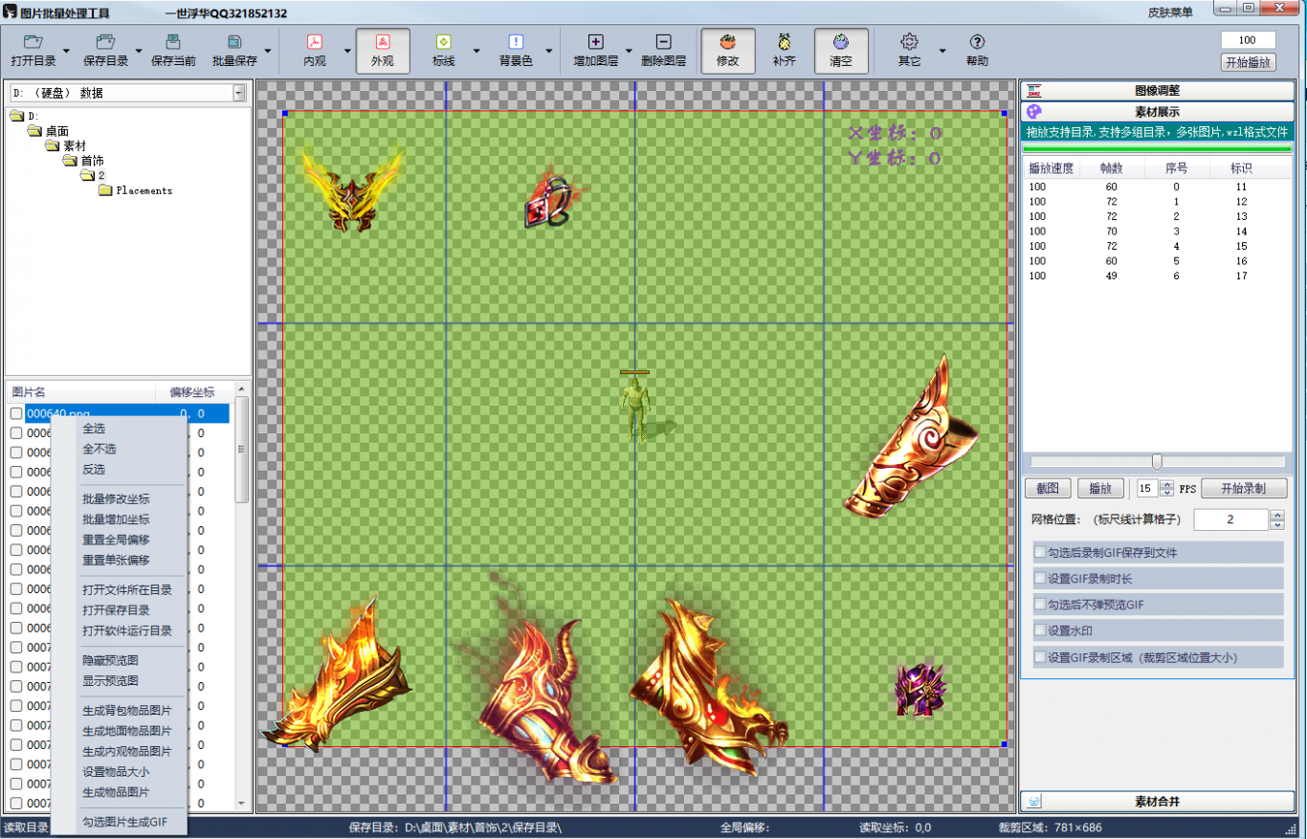Toggle the 修改 modify tool icon

click(727, 42)
